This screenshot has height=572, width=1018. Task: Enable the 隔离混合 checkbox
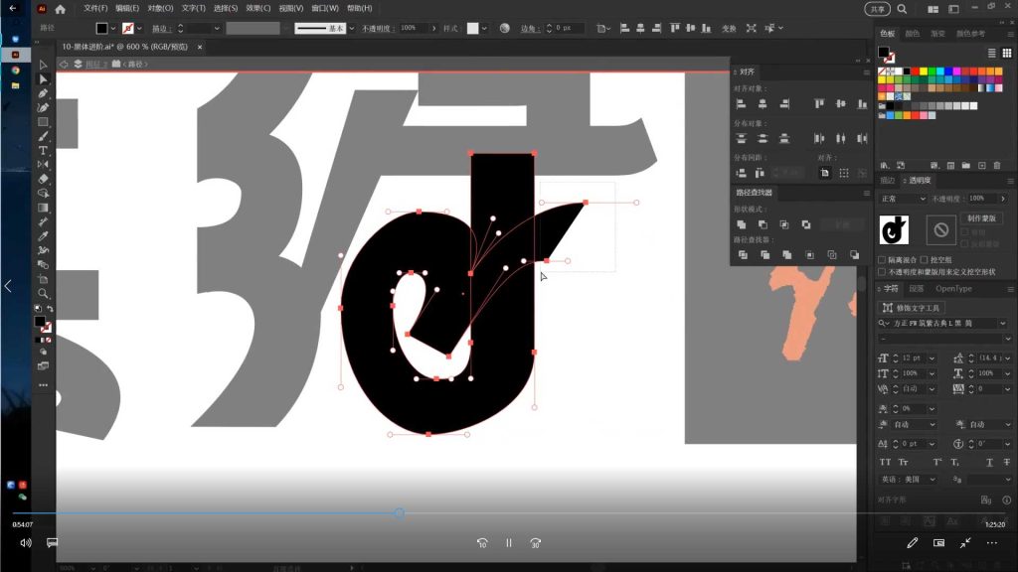[882, 260]
